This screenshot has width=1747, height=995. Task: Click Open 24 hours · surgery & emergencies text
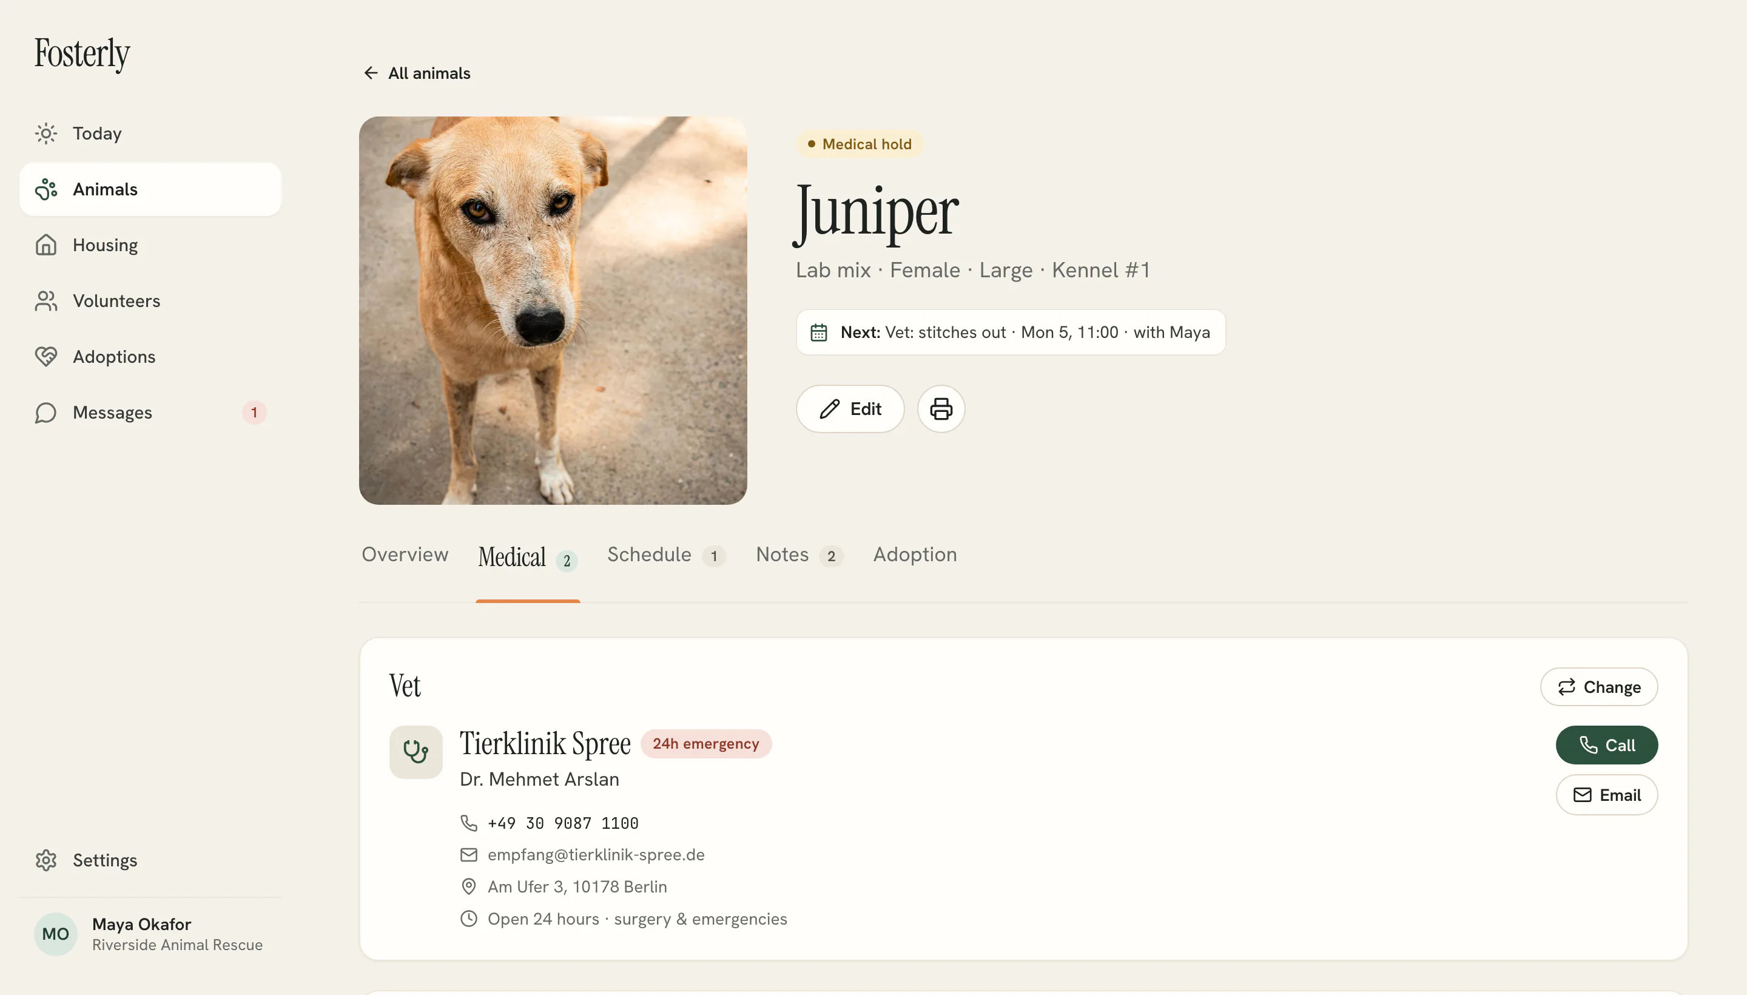click(x=637, y=919)
